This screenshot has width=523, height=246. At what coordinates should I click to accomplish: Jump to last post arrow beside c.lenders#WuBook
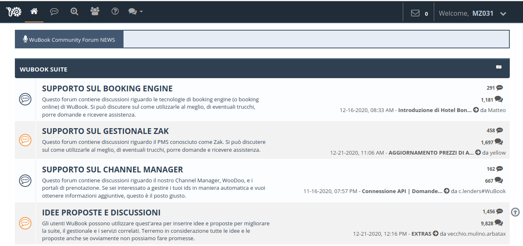[447, 191]
